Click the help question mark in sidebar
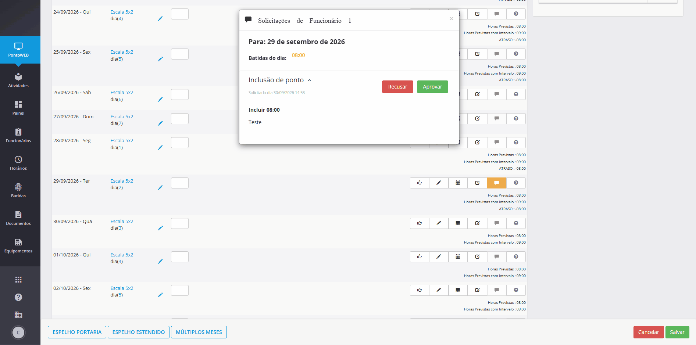 pos(18,297)
